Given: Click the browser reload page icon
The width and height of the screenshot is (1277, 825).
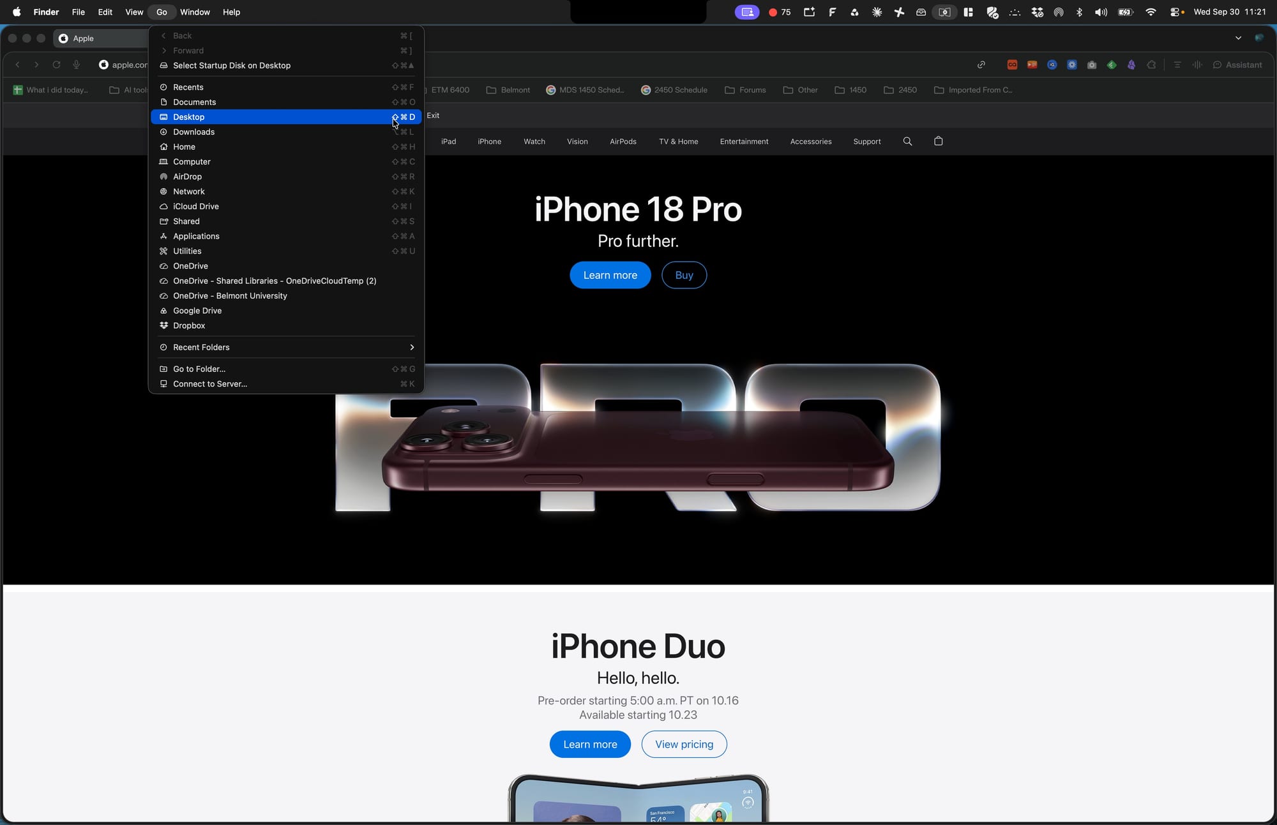Looking at the screenshot, I should coord(56,64).
